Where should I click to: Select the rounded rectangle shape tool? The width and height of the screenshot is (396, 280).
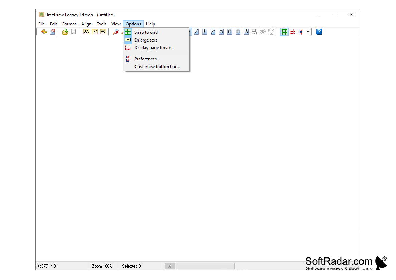coord(230,32)
